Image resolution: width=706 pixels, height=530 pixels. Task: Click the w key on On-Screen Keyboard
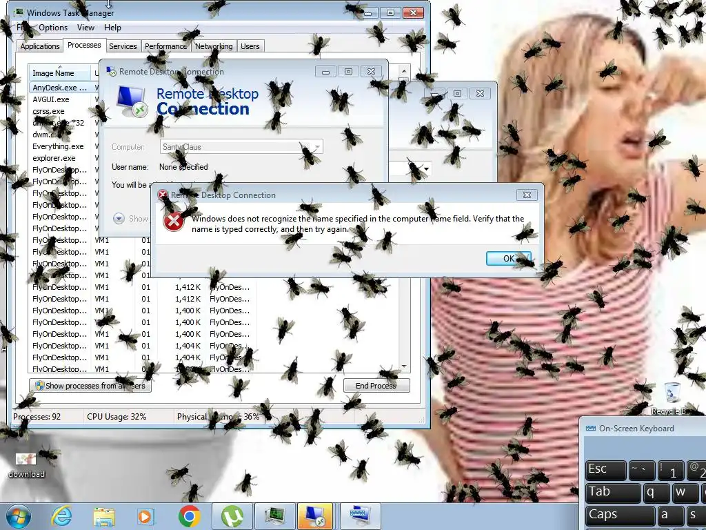point(685,493)
